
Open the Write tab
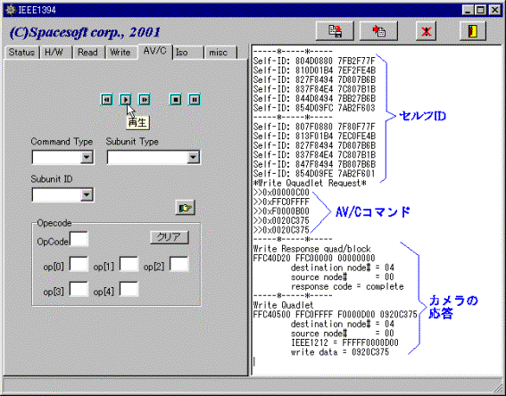point(120,53)
